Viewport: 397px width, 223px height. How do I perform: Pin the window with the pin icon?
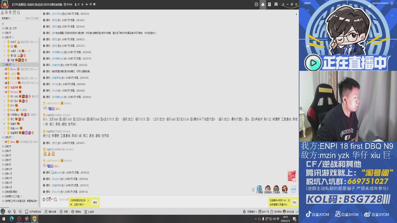283,4
